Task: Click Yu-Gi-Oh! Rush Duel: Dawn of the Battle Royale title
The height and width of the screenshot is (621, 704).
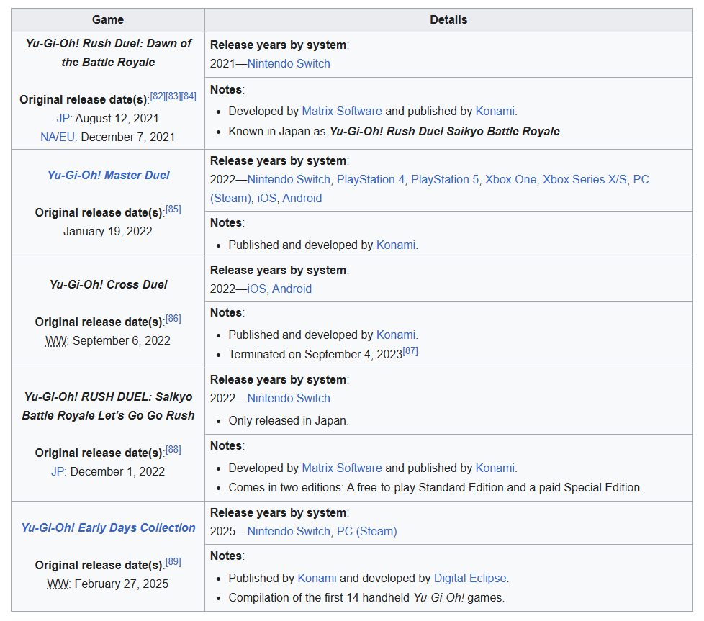Action: click(108, 53)
